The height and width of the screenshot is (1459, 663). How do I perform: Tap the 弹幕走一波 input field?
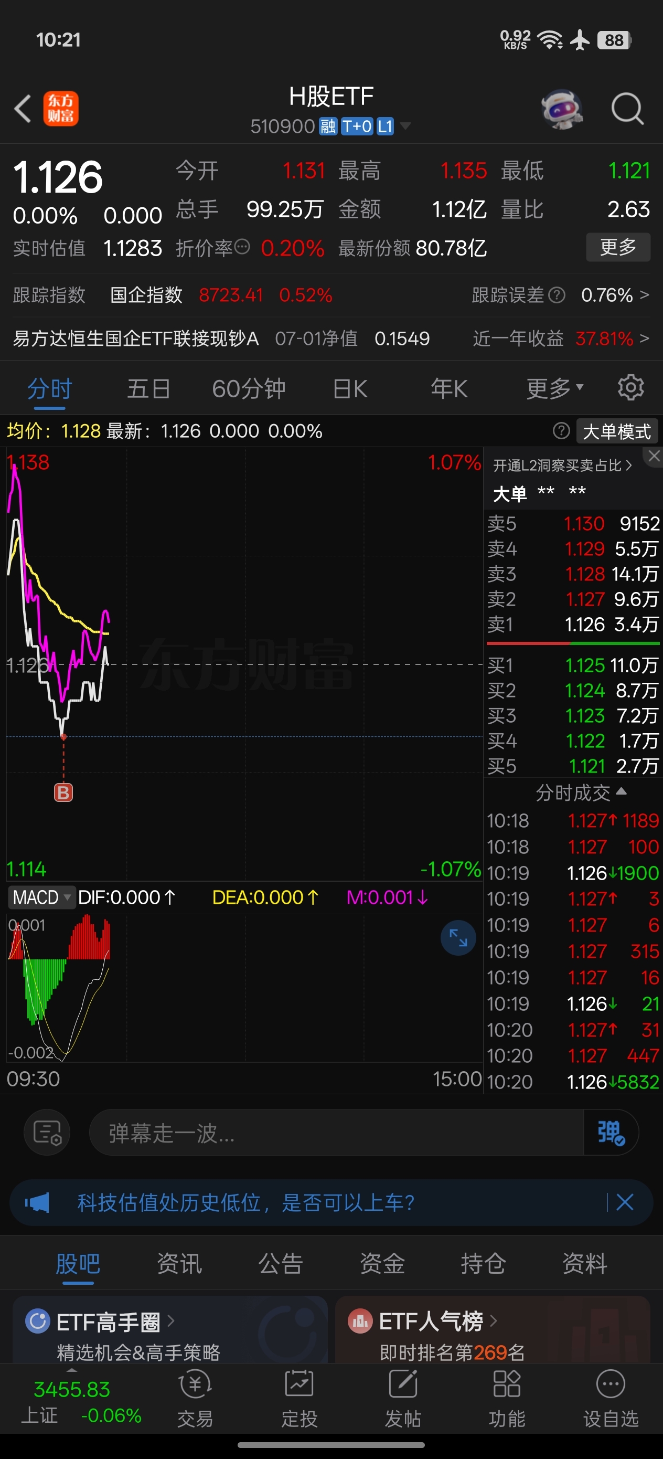click(336, 1133)
